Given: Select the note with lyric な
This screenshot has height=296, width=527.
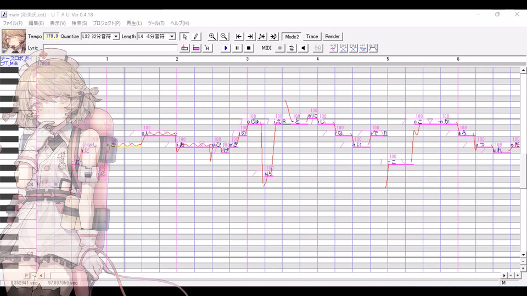Looking at the screenshot, I should tap(343, 133).
